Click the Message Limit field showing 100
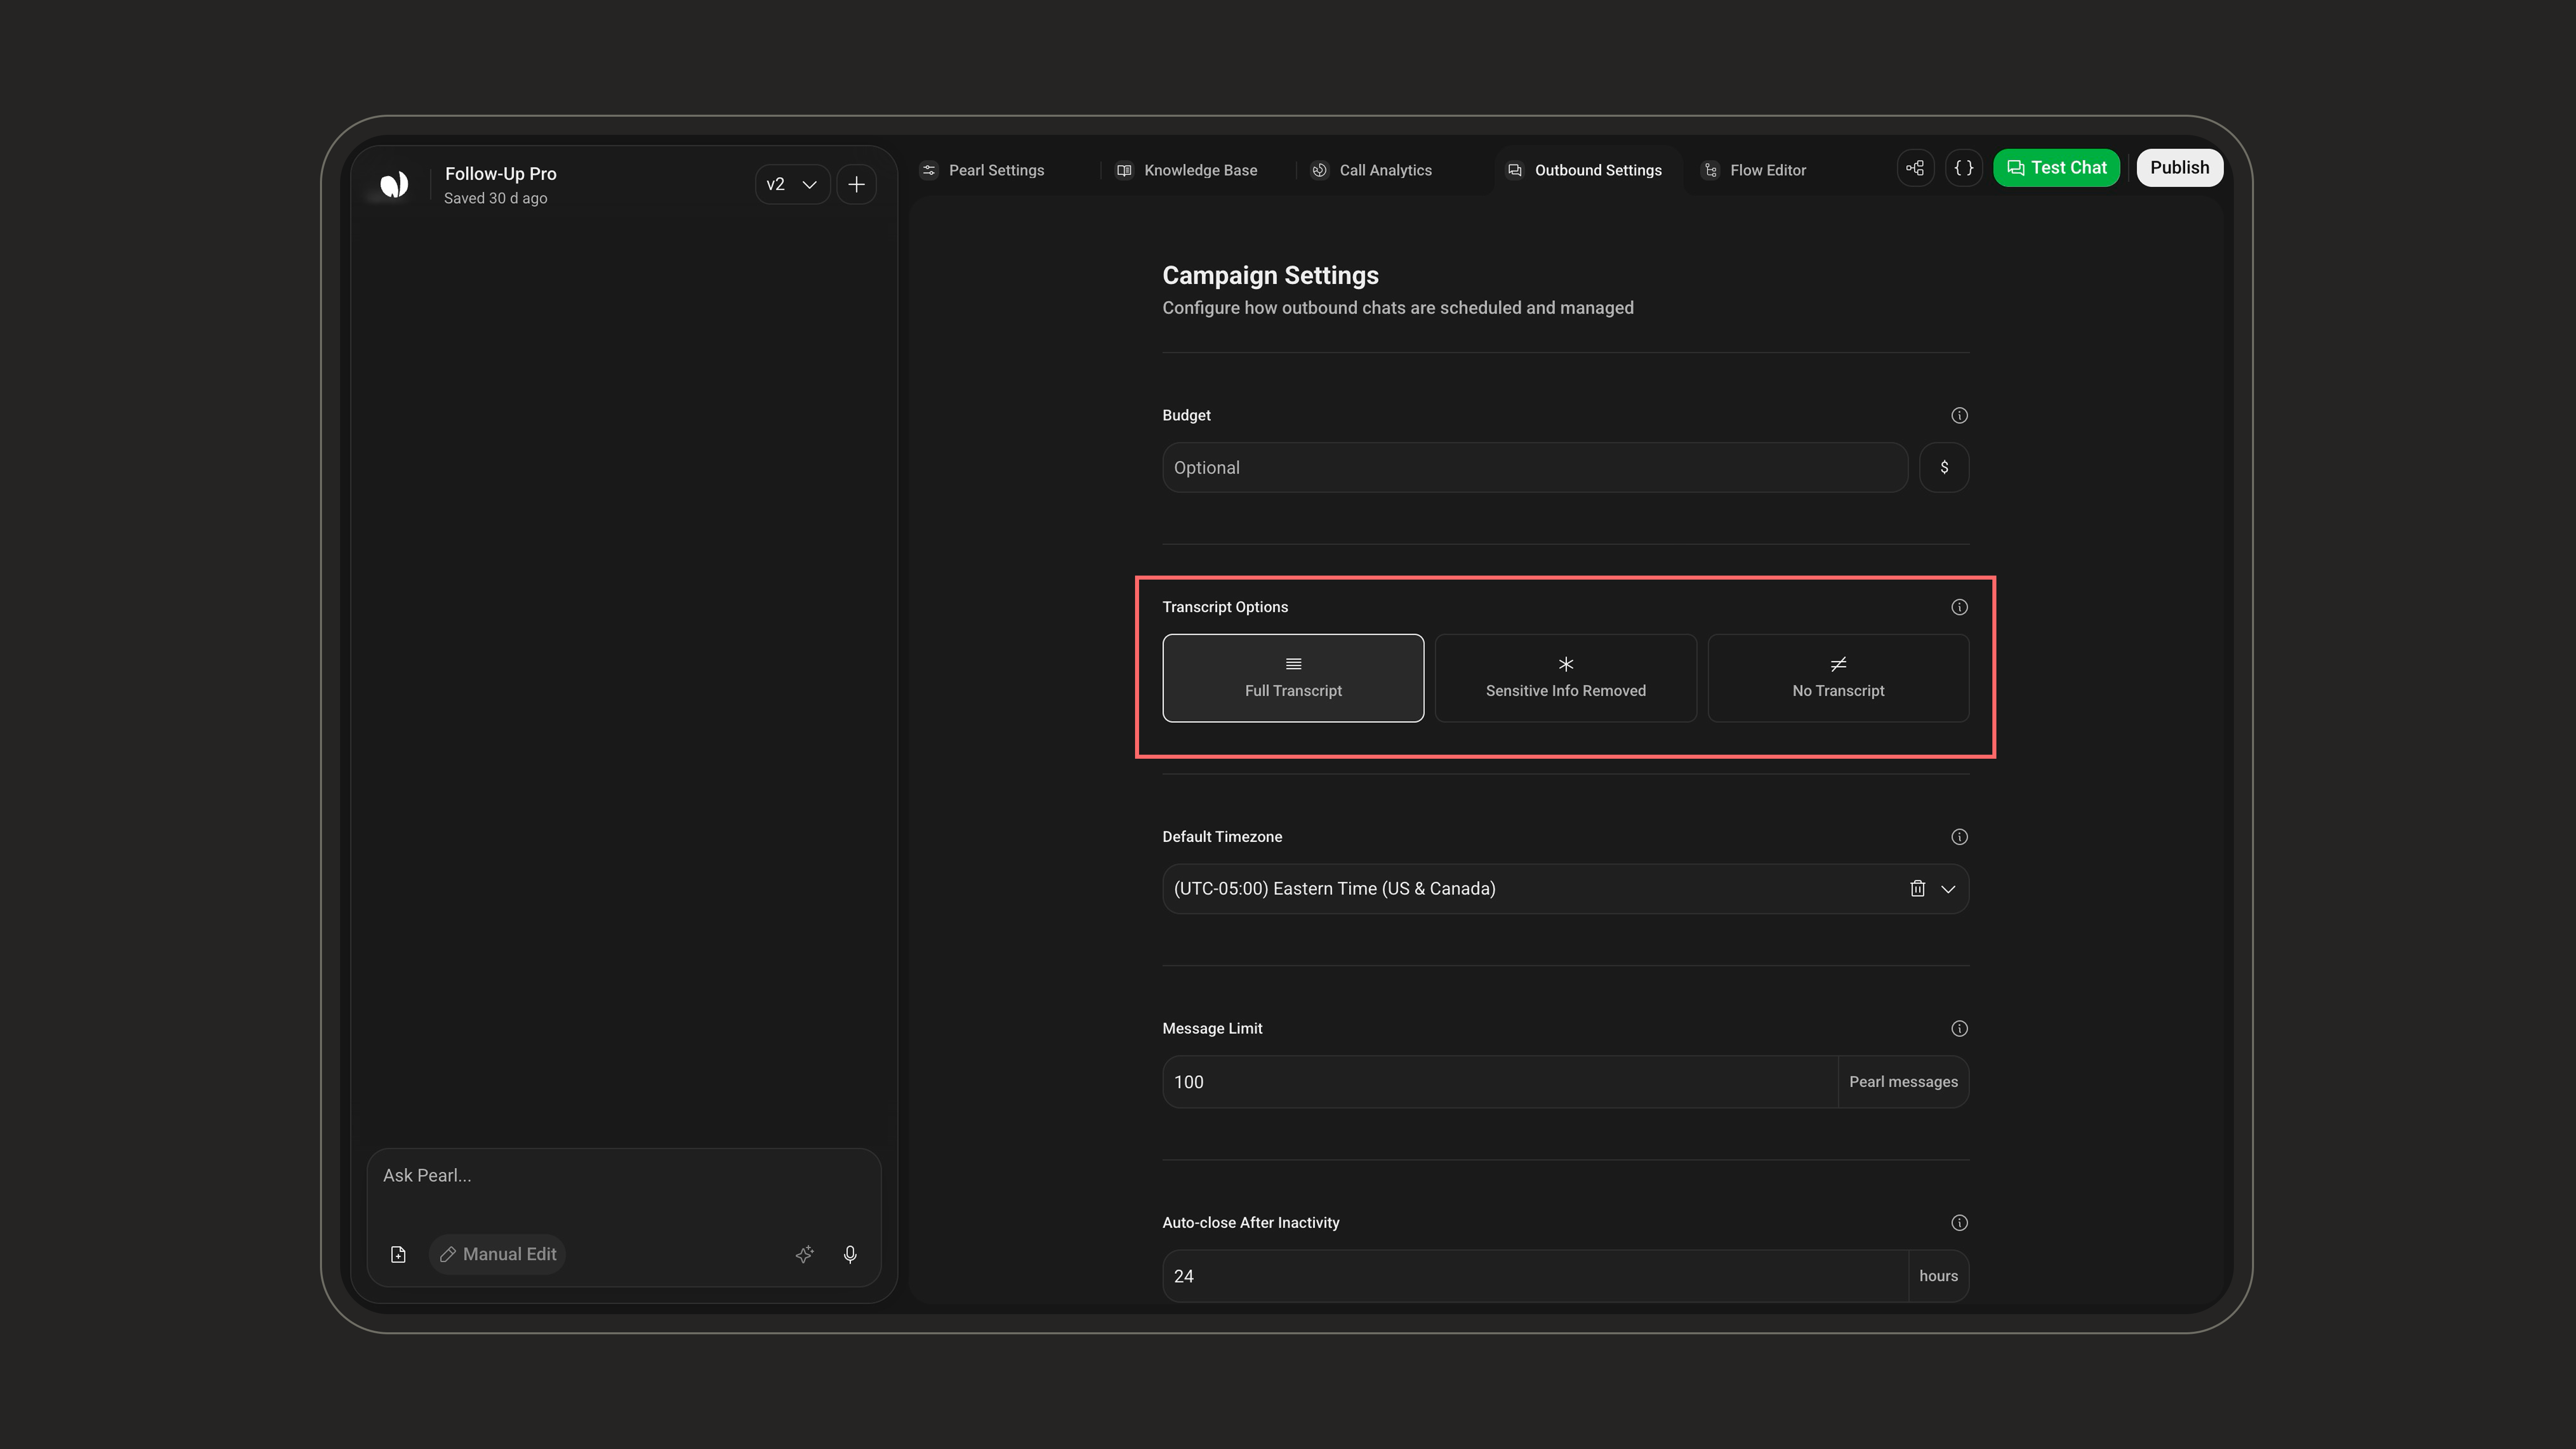2576x1449 pixels. (x=1500, y=1082)
